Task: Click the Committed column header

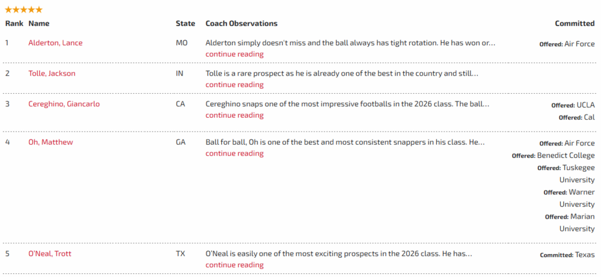Action: pyautogui.click(x=575, y=23)
